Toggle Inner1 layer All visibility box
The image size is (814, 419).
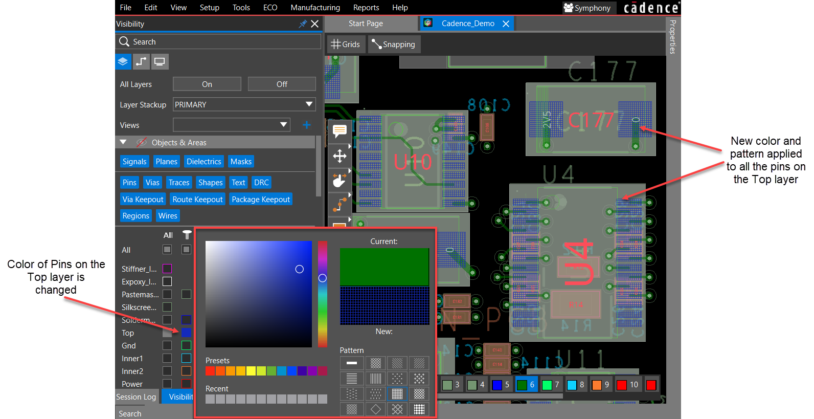pyautogui.click(x=167, y=358)
